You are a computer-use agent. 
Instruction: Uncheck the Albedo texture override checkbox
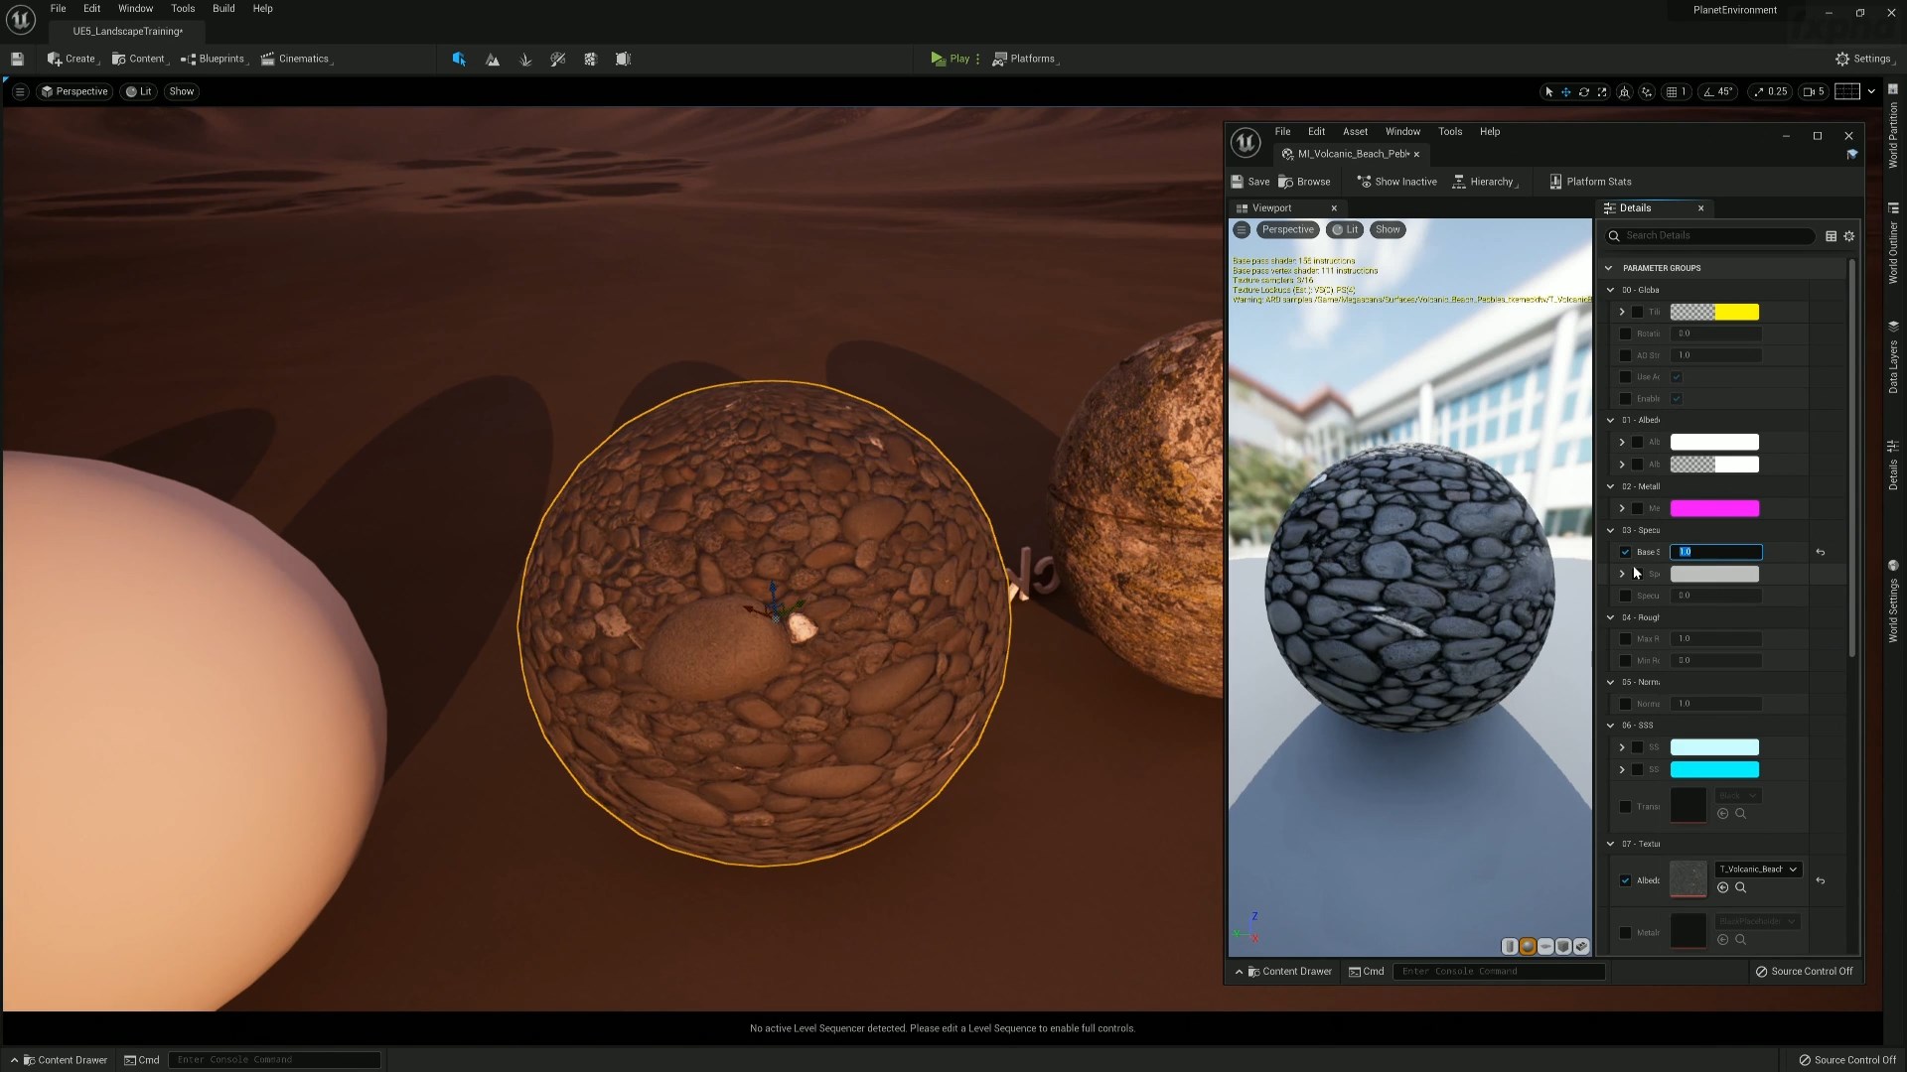1625,880
